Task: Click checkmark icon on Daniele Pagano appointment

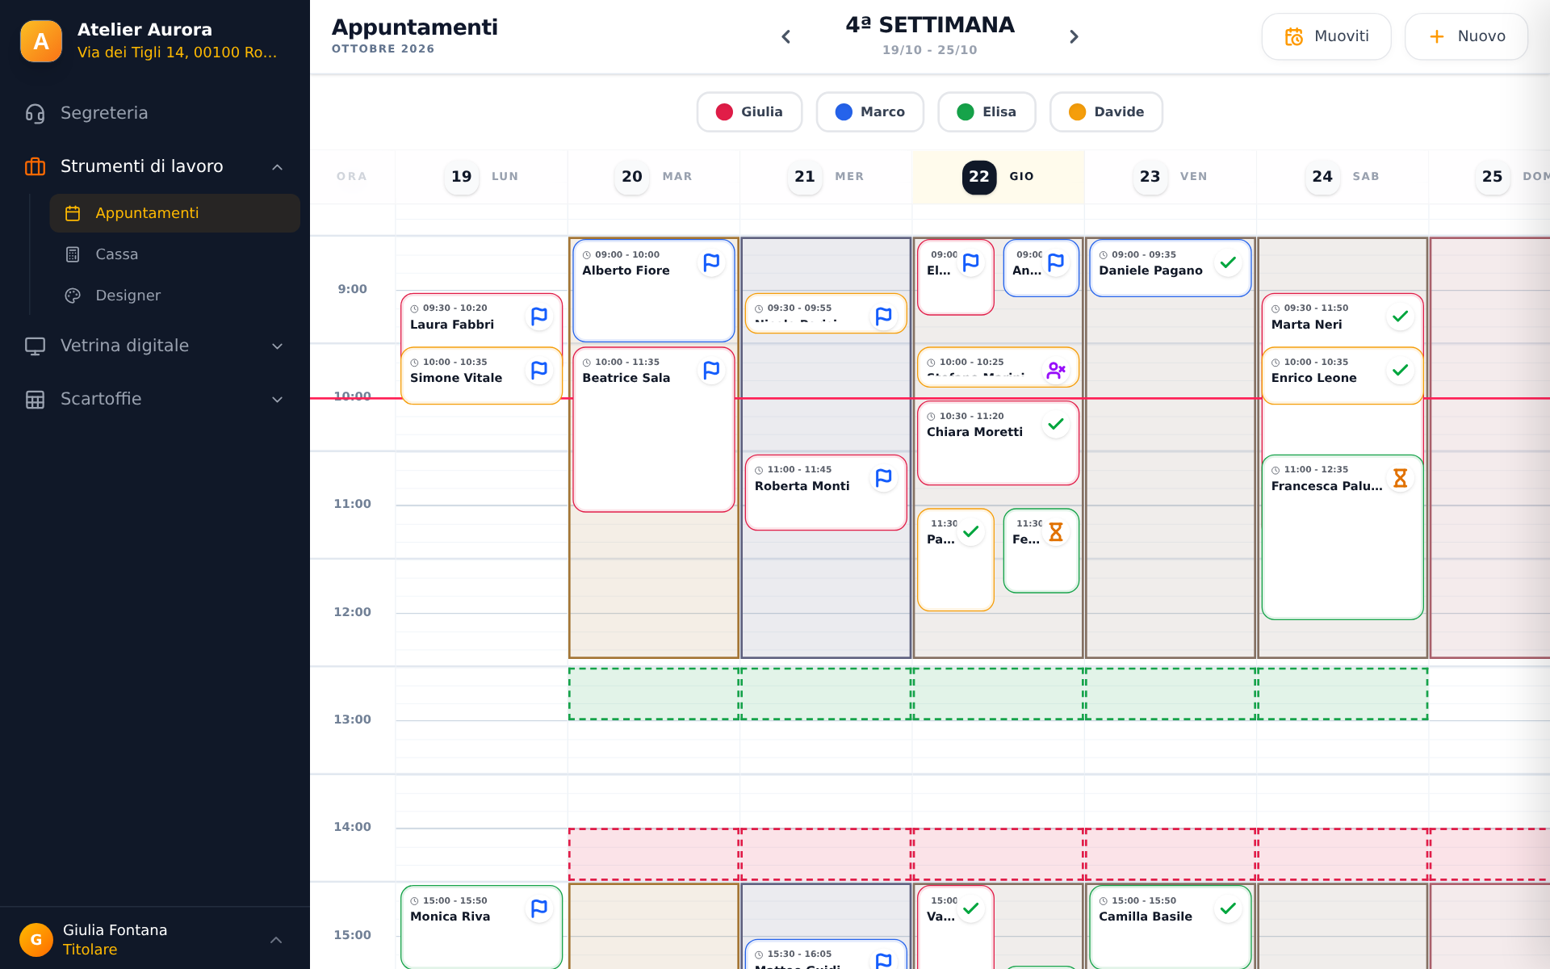Action: click(x=1228, y=262)
